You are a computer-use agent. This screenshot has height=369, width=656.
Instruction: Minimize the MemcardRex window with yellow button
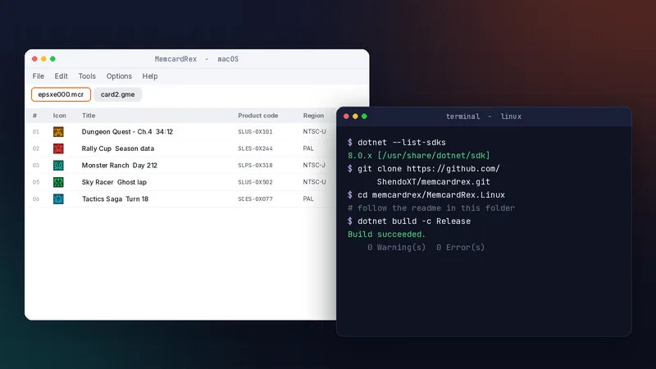[43, 59]
